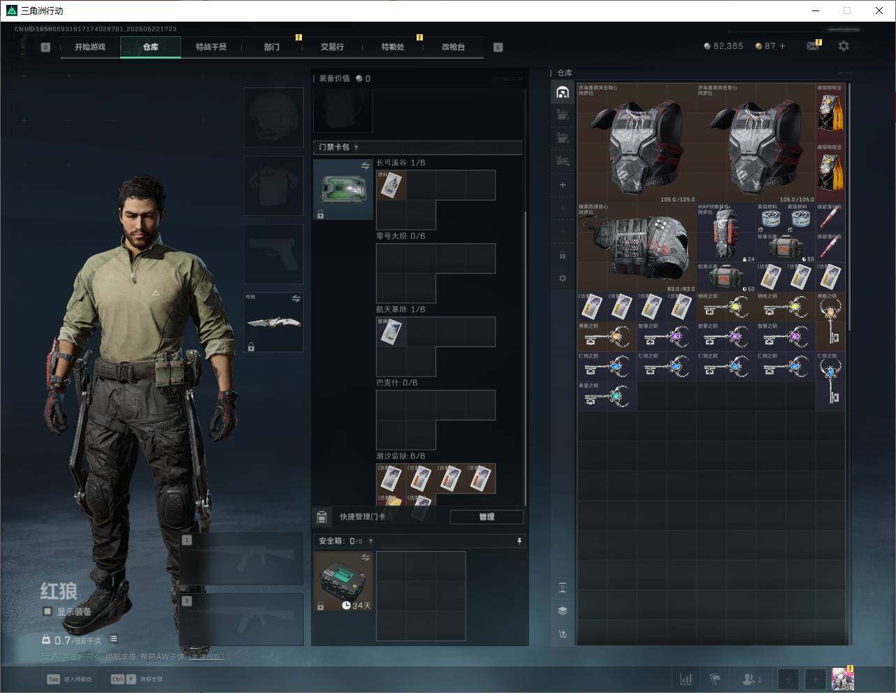This screenshot has height=693, width=896.
Task: Click the 管理 button
Action: (x=486, y=517)
